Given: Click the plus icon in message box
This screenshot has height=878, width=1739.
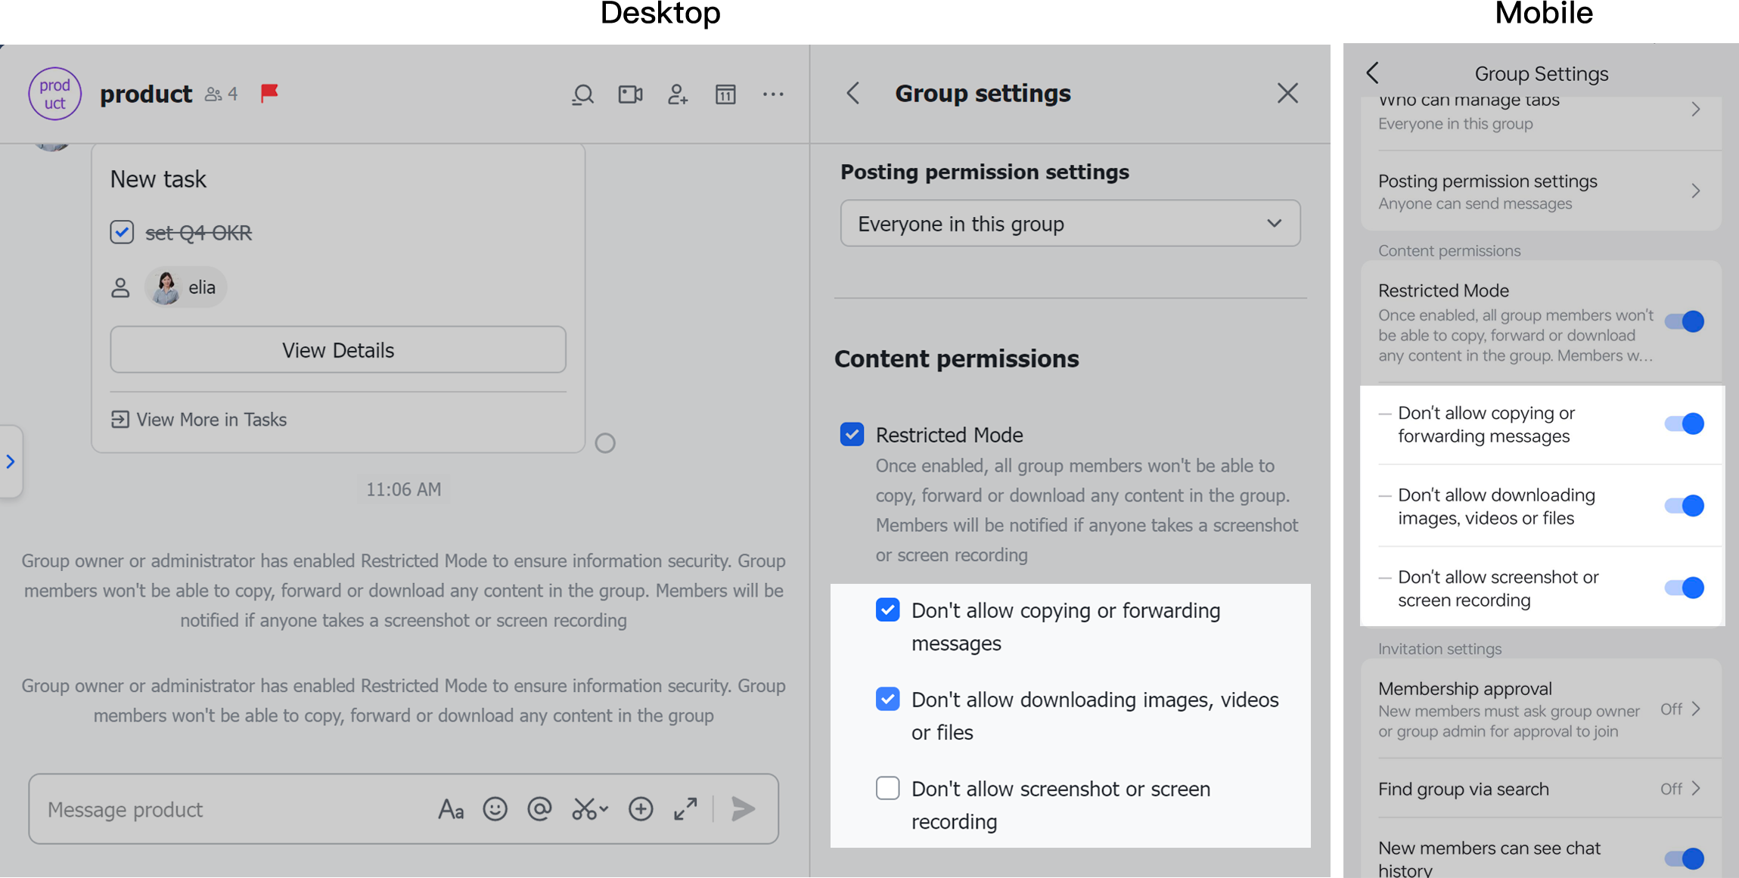Looking at the screenshot, I should 641,809.
